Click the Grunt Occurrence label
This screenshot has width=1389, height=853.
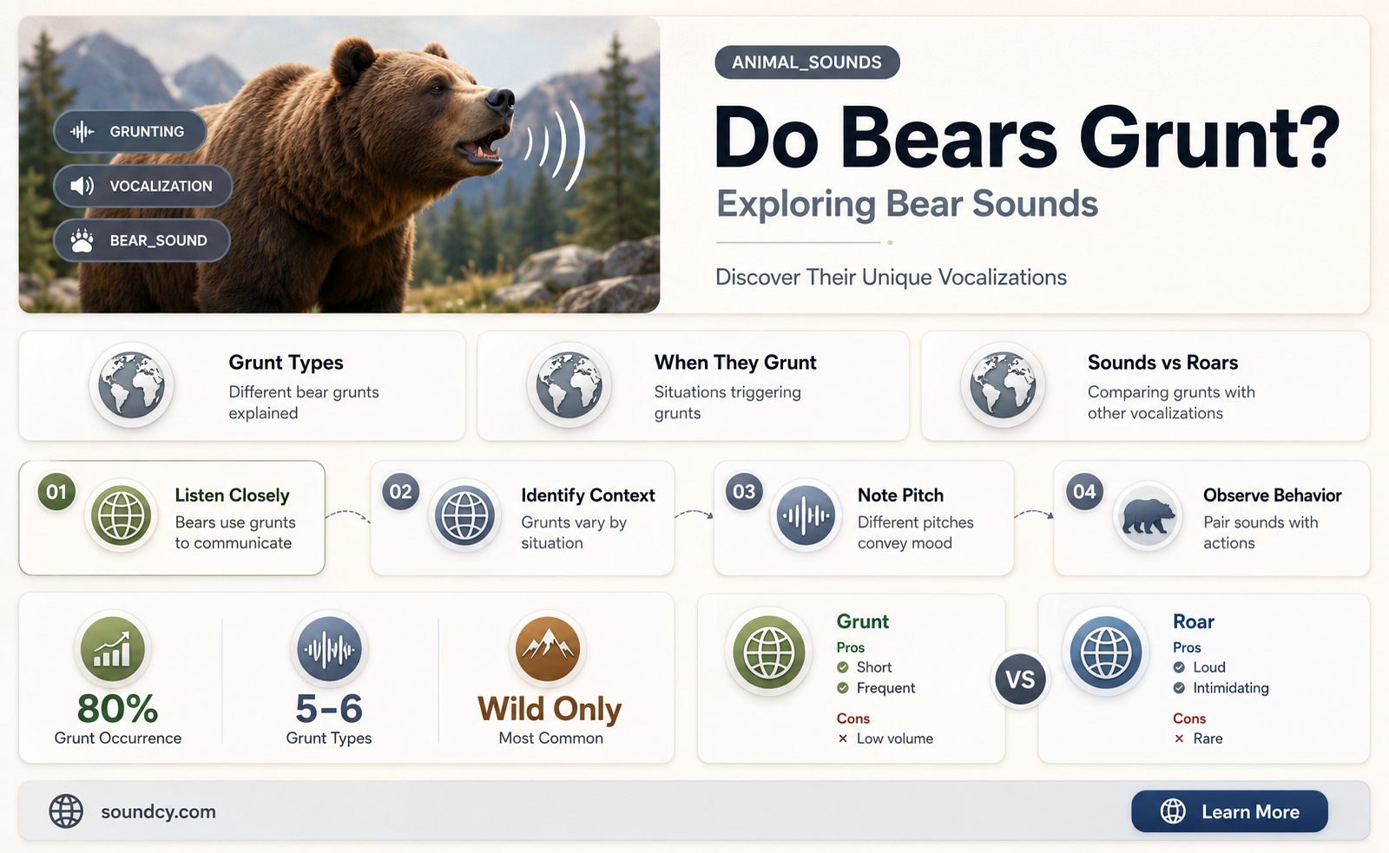(118, 738)
